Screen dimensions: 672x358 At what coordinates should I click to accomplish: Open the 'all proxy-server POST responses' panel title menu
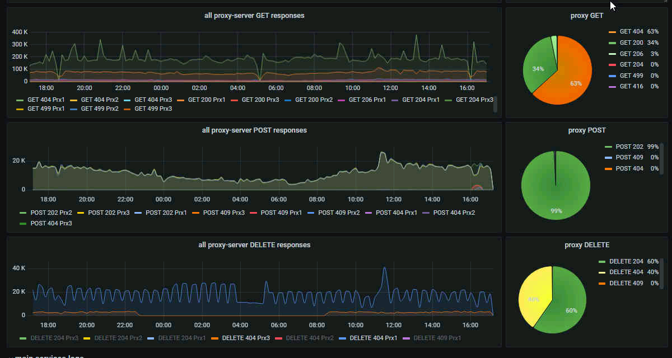coord(254,130)
